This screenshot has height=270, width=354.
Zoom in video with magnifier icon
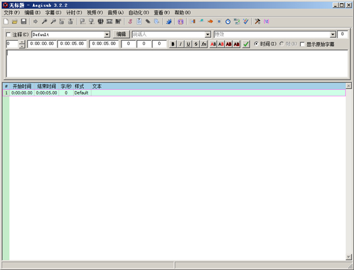tap(44, 21)
